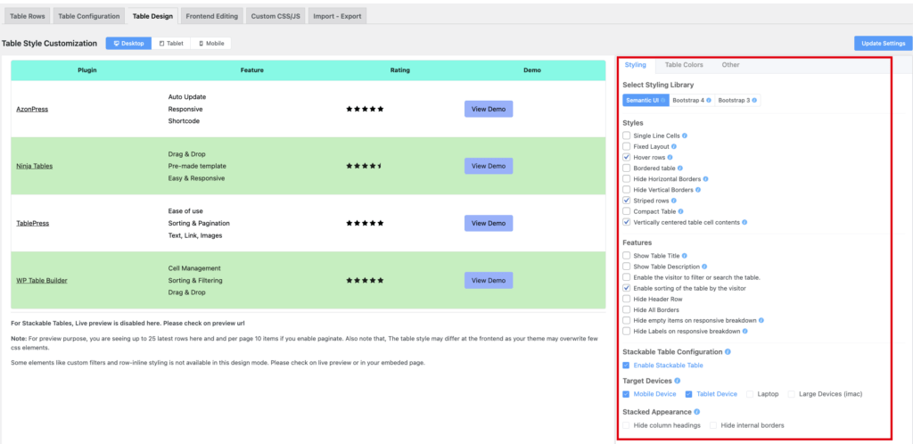Toggle Tablet Device target checkbox
913x444 pixels.
tap(689, 394)
